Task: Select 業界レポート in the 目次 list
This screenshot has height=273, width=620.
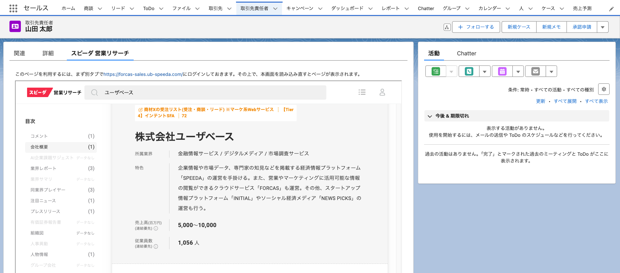Action: click(x=61, y=168)
